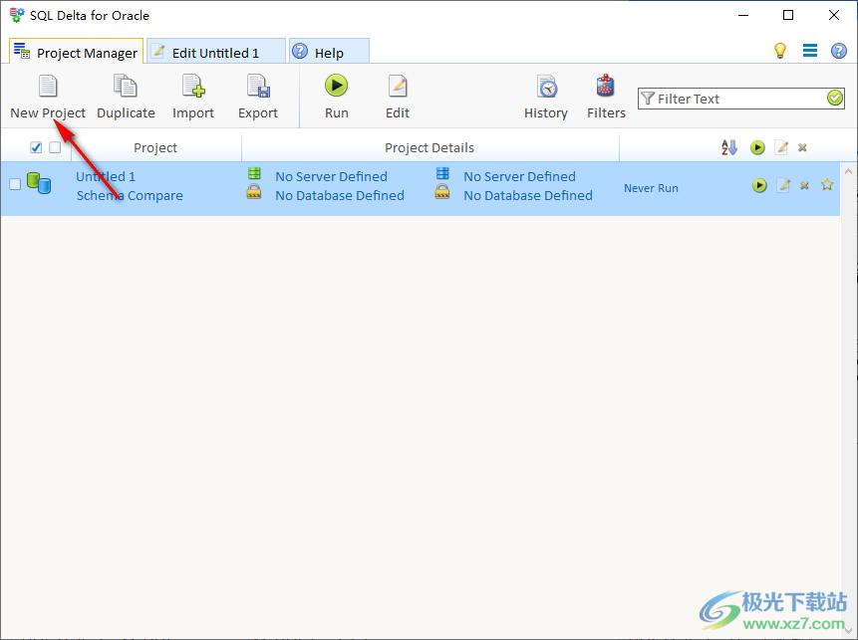Click the Project Details column header
The height and width of the screenshot is (640, 858).
click(x=429, y=147)
